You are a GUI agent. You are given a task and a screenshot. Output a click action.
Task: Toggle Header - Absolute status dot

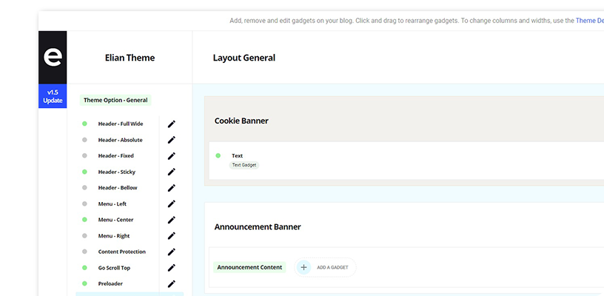click(84, 140)
